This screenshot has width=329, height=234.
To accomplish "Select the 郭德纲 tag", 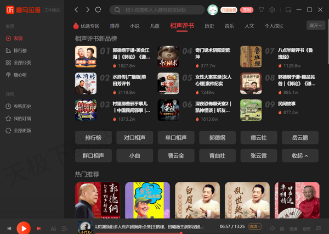I will click(217, 137).
